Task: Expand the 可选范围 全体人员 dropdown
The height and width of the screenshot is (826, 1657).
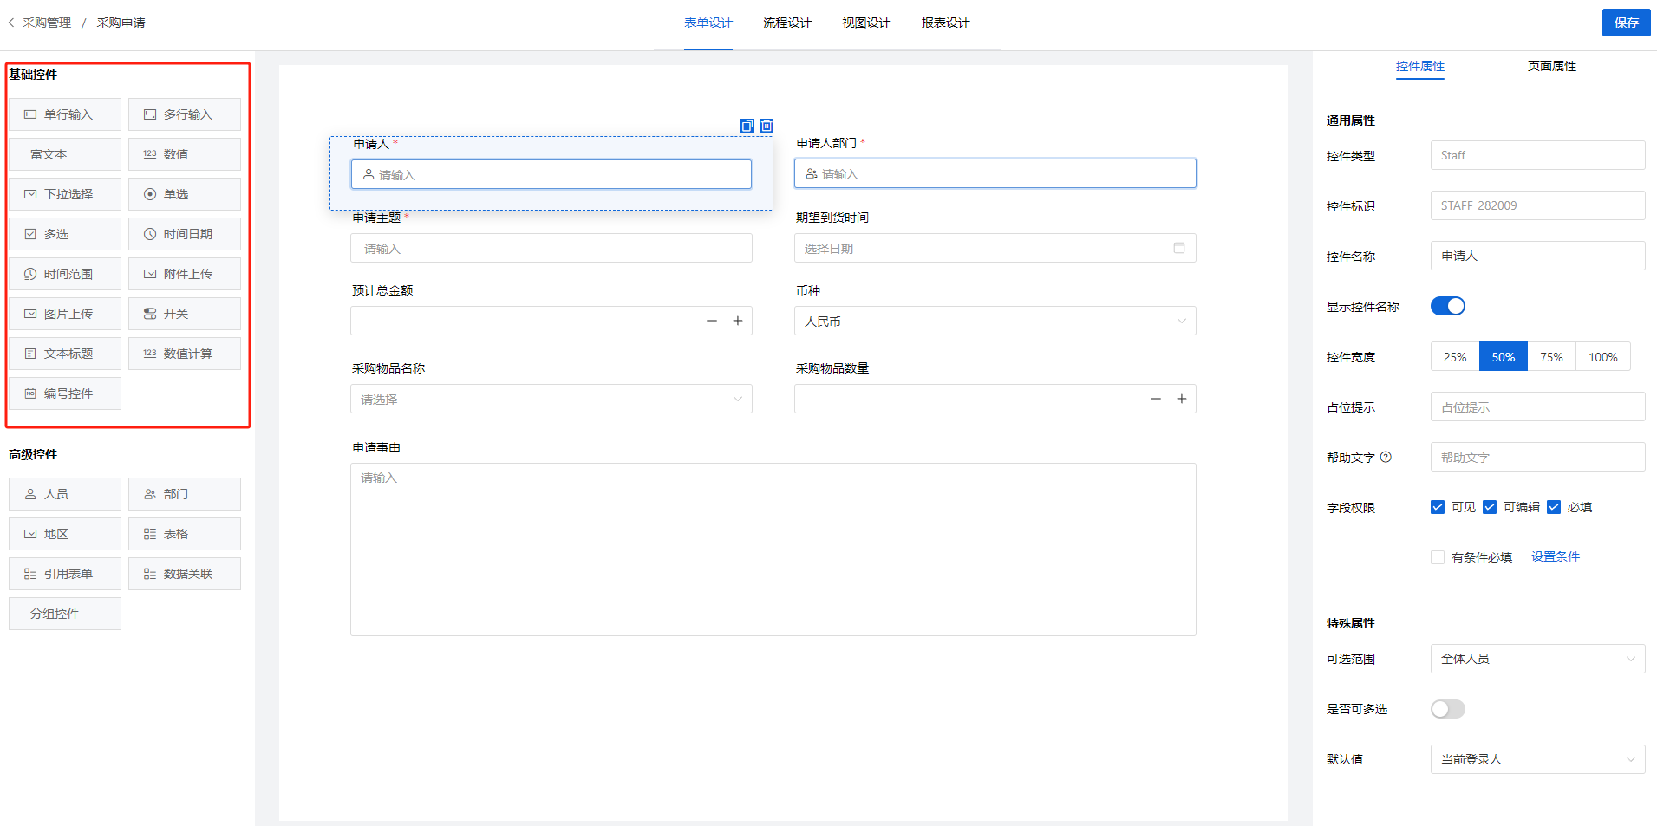Action: click(1537, 659)
